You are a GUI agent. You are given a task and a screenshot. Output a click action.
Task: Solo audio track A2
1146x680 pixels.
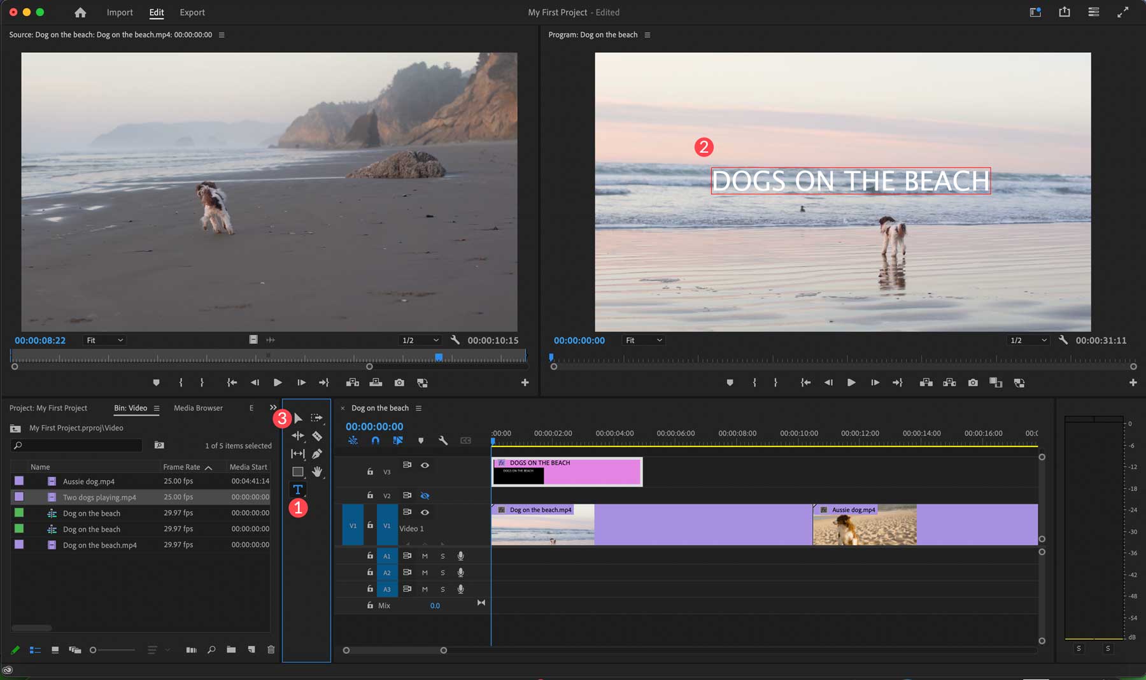click(442, 572)
